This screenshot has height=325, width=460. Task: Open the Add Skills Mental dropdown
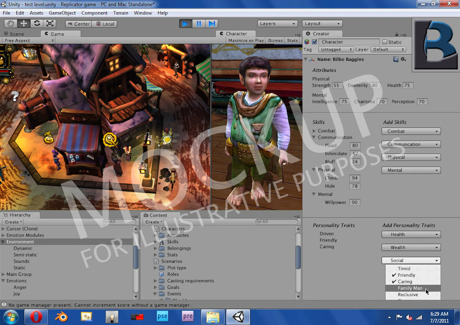tap(411, 170)
